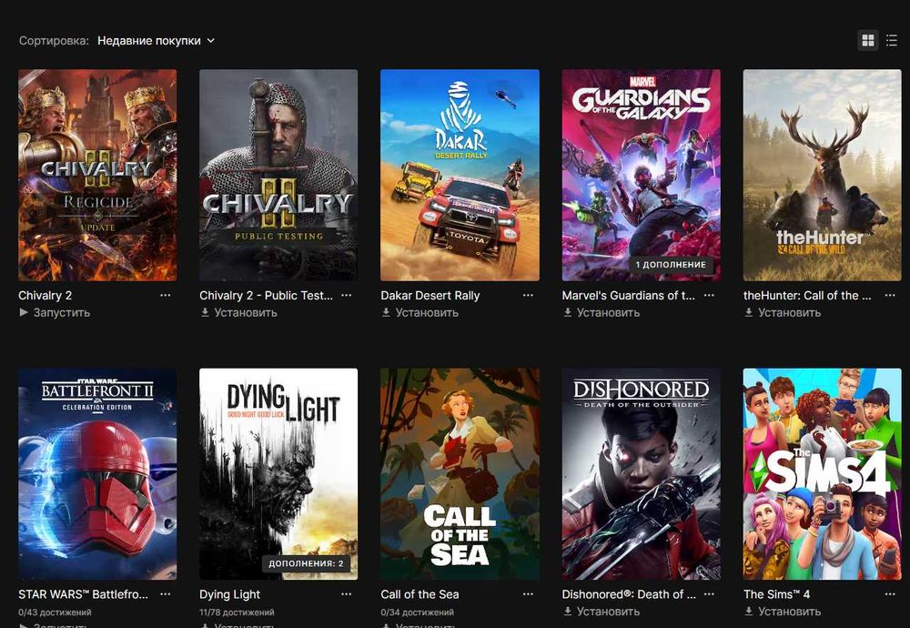This screenshot has height=628, width=910.
Task: Switch to list view layout
Action: click(892, 41)
